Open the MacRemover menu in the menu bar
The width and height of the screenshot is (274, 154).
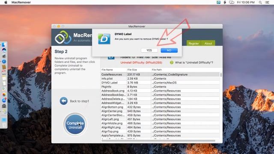click(21, 2)
